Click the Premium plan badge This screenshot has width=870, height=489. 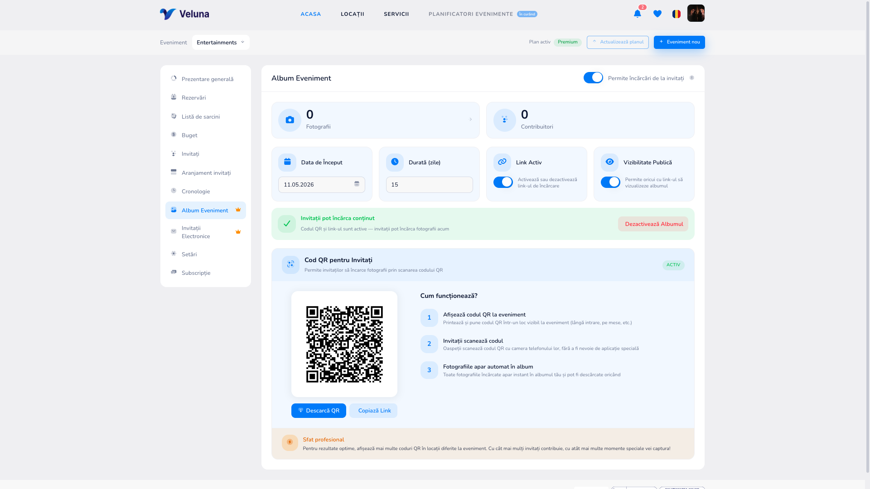567,42
